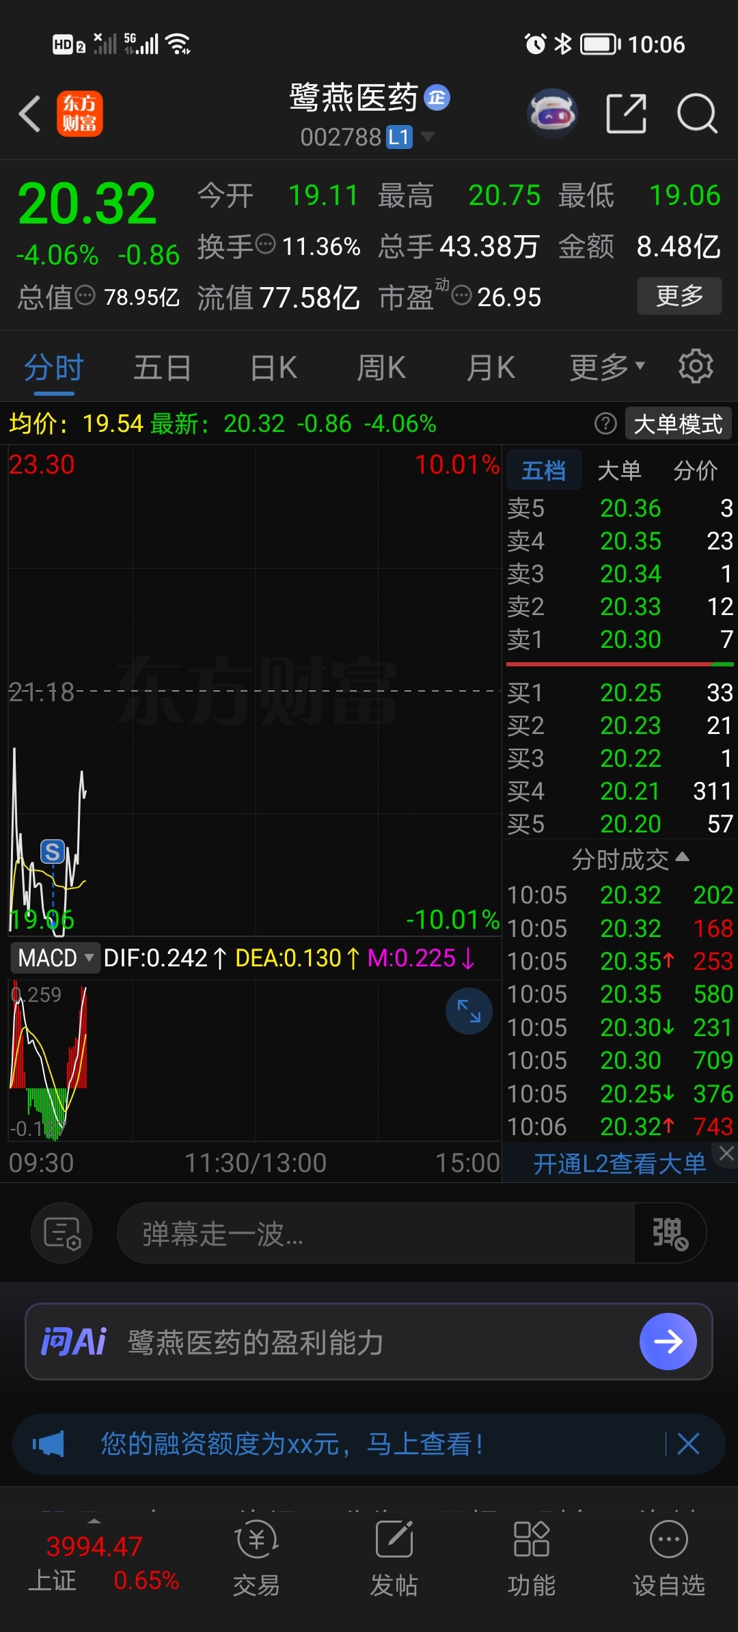Tap the 买1 20.25 order row

tap(620, 692)
